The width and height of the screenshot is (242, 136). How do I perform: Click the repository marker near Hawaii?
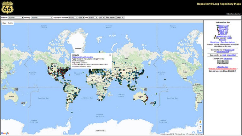[165, 79]
